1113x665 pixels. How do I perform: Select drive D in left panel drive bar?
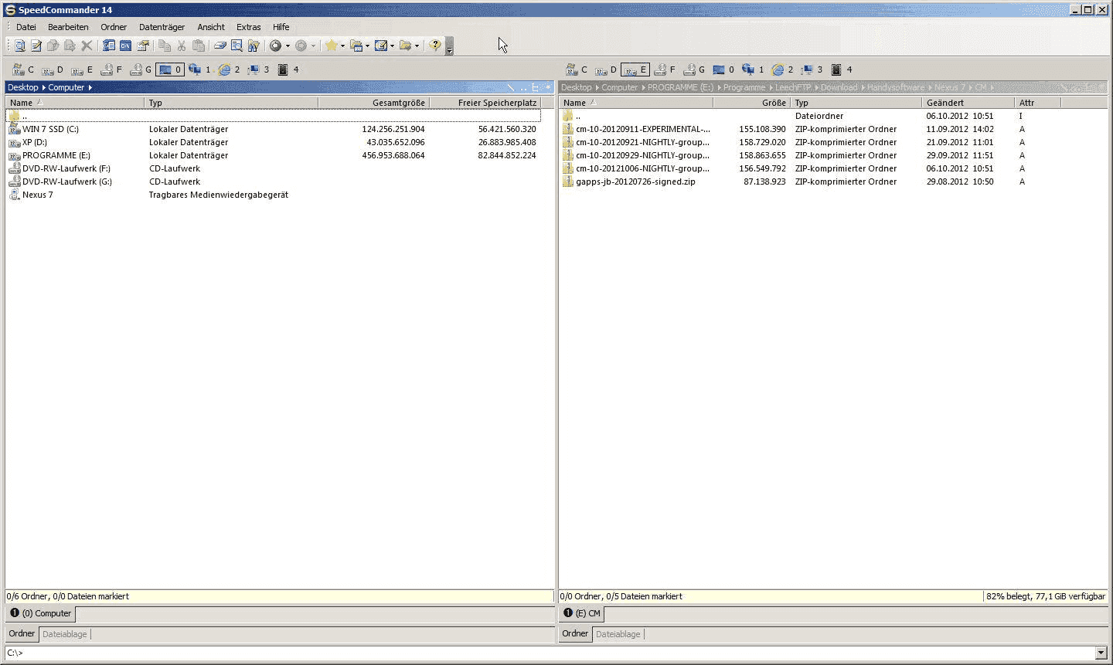53,70
